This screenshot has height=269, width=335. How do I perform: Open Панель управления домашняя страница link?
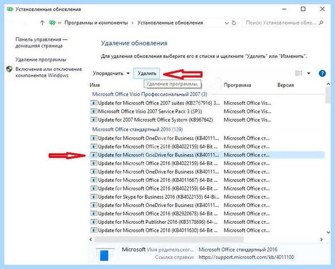pos(41,42)
